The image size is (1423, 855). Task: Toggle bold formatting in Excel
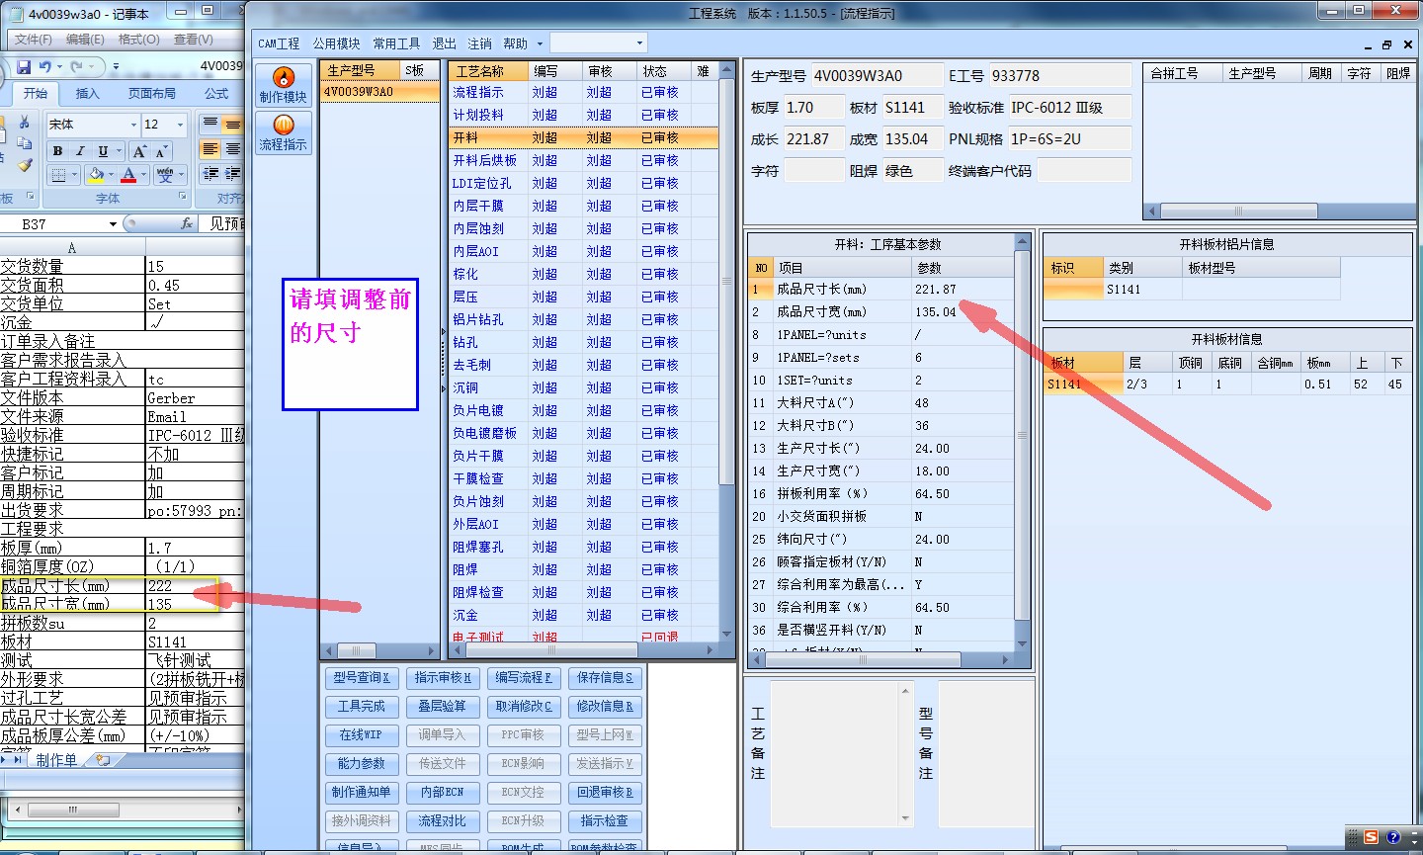pos(57,151)
